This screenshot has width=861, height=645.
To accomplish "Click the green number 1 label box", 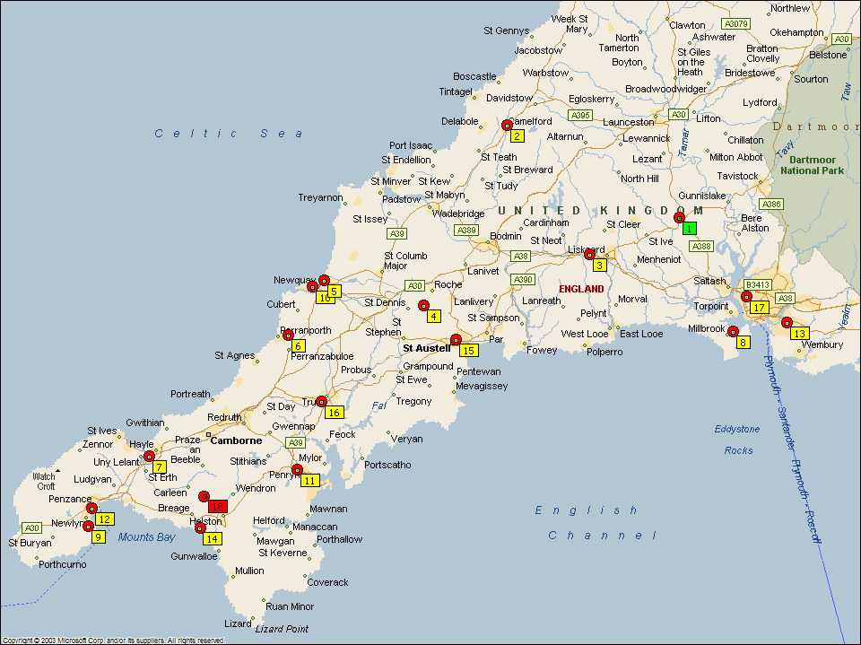I will pyautogui.click(x=689, y=228).
